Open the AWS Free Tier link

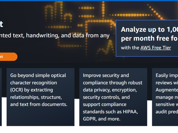[x=156, y=48]
